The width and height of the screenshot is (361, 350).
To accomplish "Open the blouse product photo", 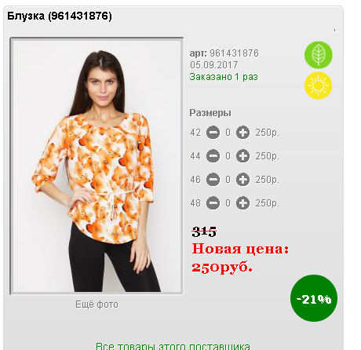I will tap(97, 166).
